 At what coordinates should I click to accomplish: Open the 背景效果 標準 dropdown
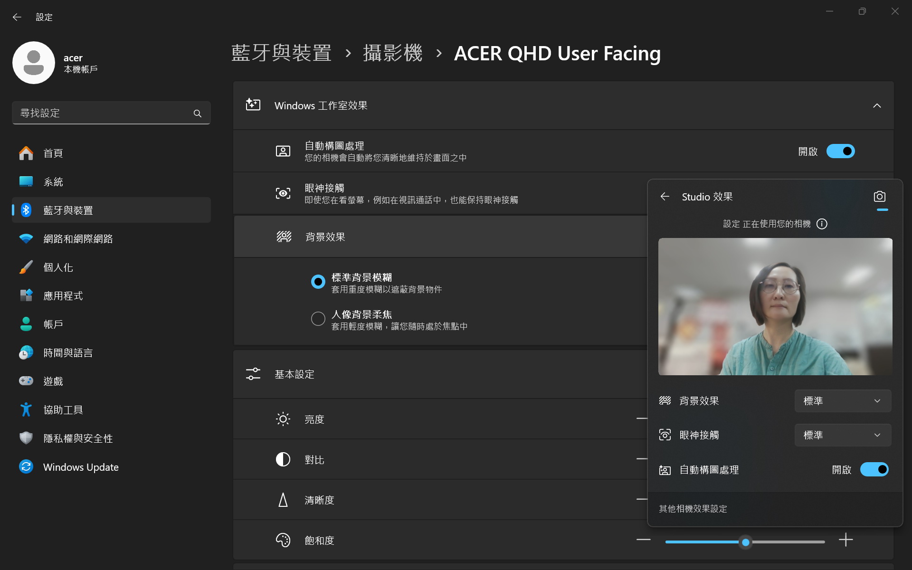843,401
